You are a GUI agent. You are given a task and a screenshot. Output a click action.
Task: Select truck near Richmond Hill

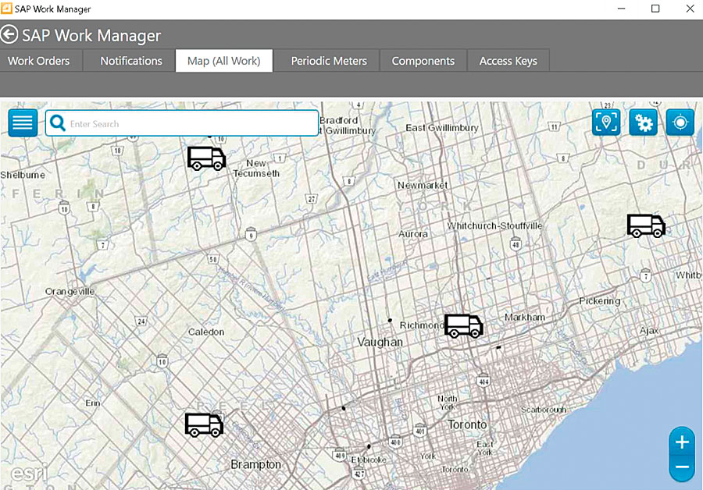point(463,325)
